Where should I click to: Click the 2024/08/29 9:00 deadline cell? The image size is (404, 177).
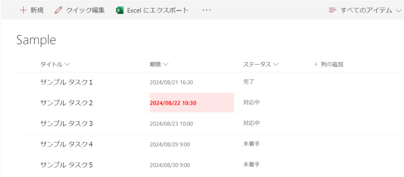point(170,144)
